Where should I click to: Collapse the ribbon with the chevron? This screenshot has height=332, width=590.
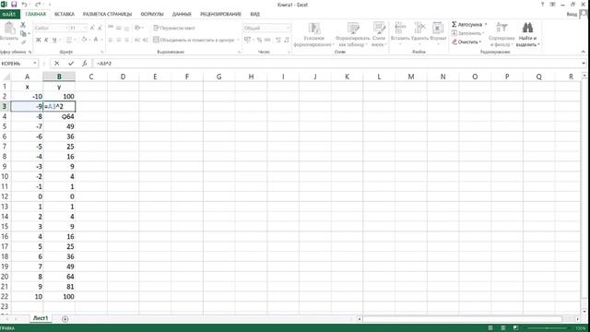[x=584, y=52]
